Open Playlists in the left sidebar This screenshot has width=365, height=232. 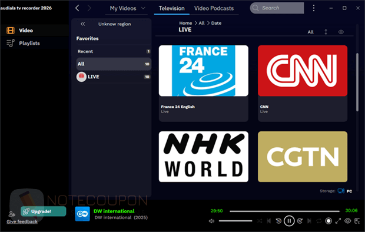[x=29, y=44]
